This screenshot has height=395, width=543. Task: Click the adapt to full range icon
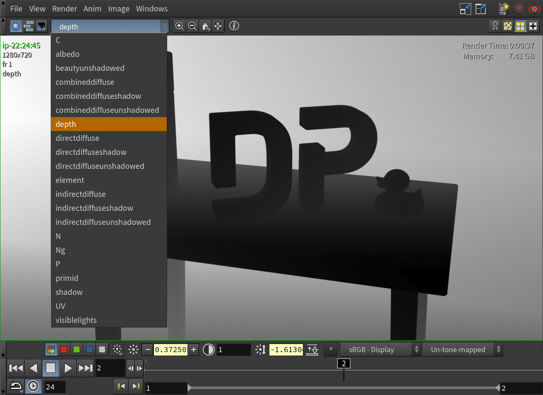click(x=312, y=350)
